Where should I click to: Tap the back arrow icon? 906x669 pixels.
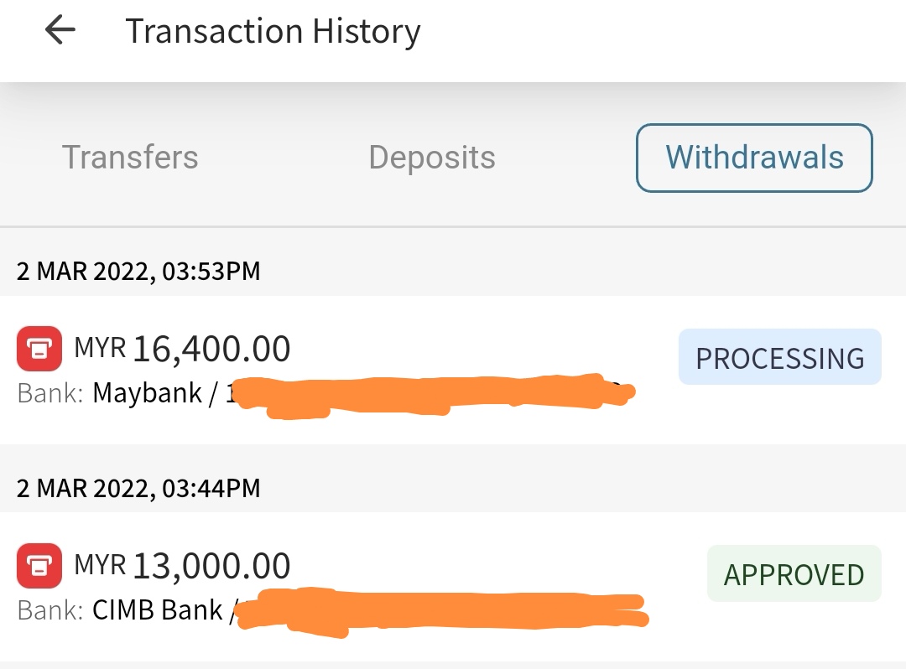point(60,31)
